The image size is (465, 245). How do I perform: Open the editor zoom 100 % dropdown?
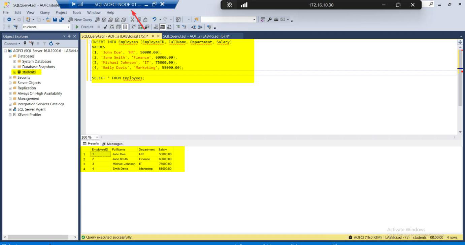(97, 137)
